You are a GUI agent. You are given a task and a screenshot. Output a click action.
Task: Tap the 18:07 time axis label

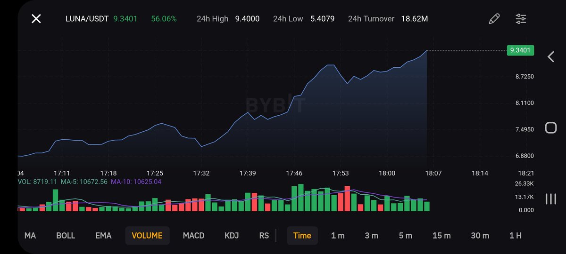click(x=433, y=173)
